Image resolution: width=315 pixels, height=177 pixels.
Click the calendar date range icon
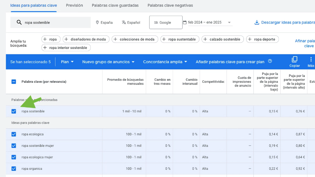pyautogui.click(x=185, y=22)
